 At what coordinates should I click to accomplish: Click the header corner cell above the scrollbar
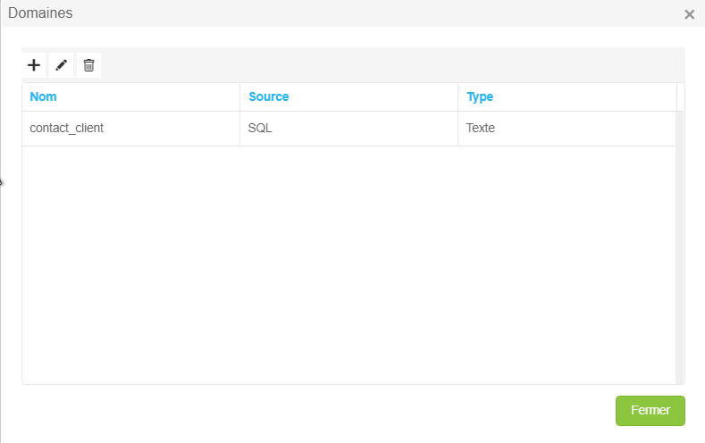681,96
